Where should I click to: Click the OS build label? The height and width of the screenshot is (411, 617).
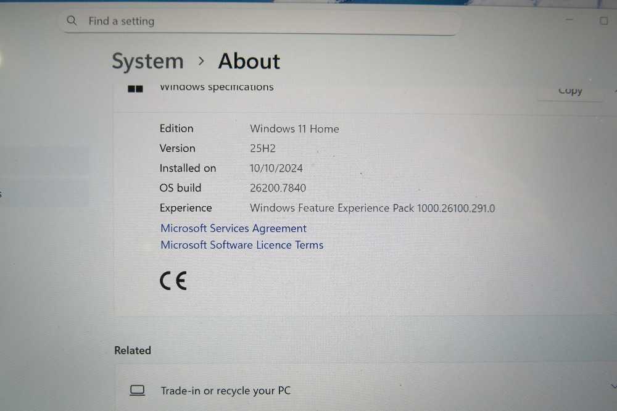180,188
